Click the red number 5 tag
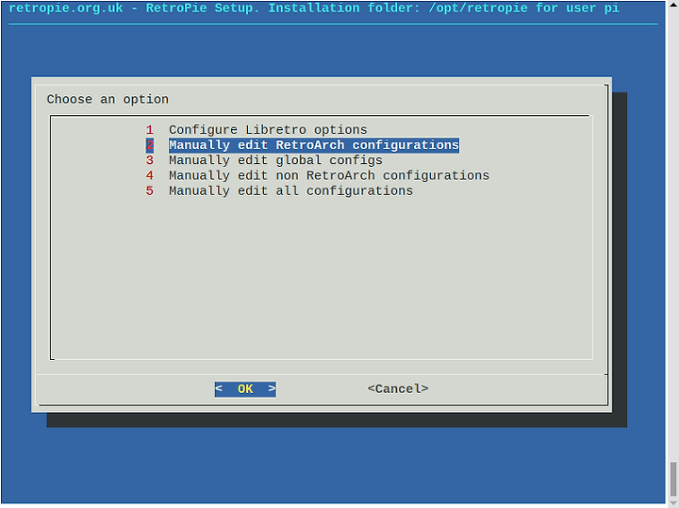This screenshot has height=508, width=679. point(149,190)
